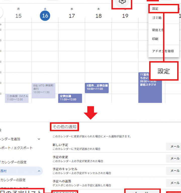Open the 二次面接 event at 11:00
This screenshot has width=181, height=193.
17,98
